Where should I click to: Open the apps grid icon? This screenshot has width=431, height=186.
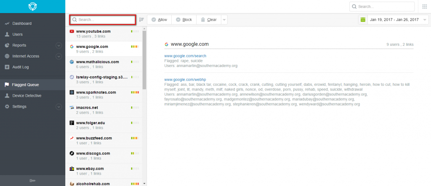click(x=424, y=7)
